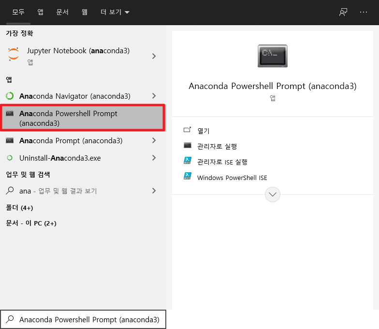Open the 더 보기 dropdown
The height and width of the screenshot is (329, 379).
pyautogui.click(x=115, y=12)
